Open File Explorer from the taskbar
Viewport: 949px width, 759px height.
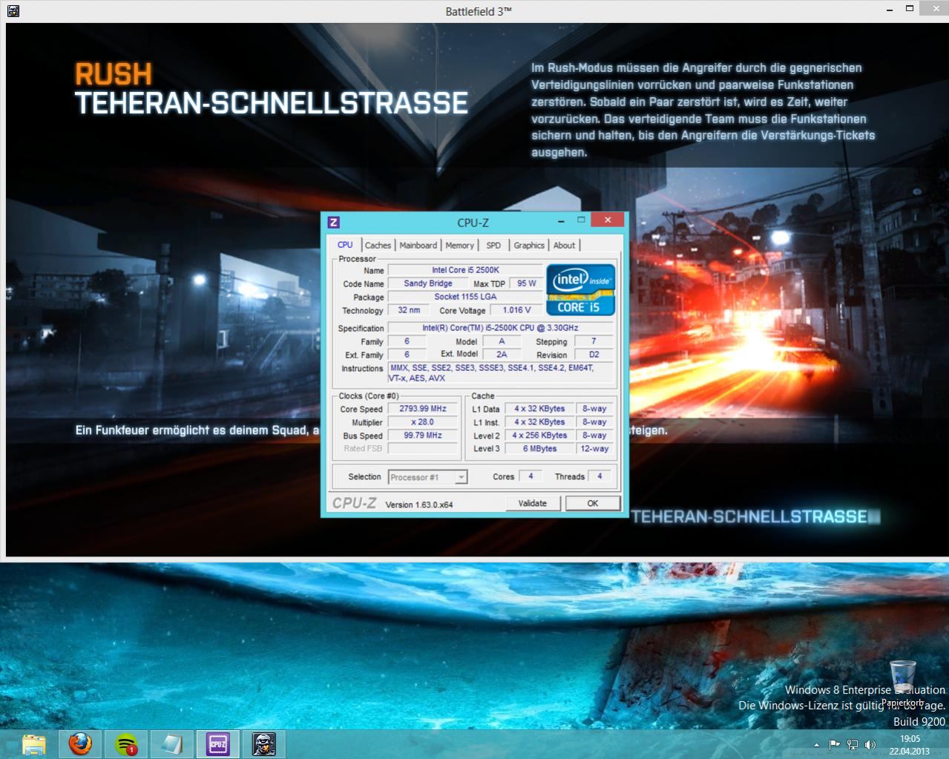tap(33, 743)
